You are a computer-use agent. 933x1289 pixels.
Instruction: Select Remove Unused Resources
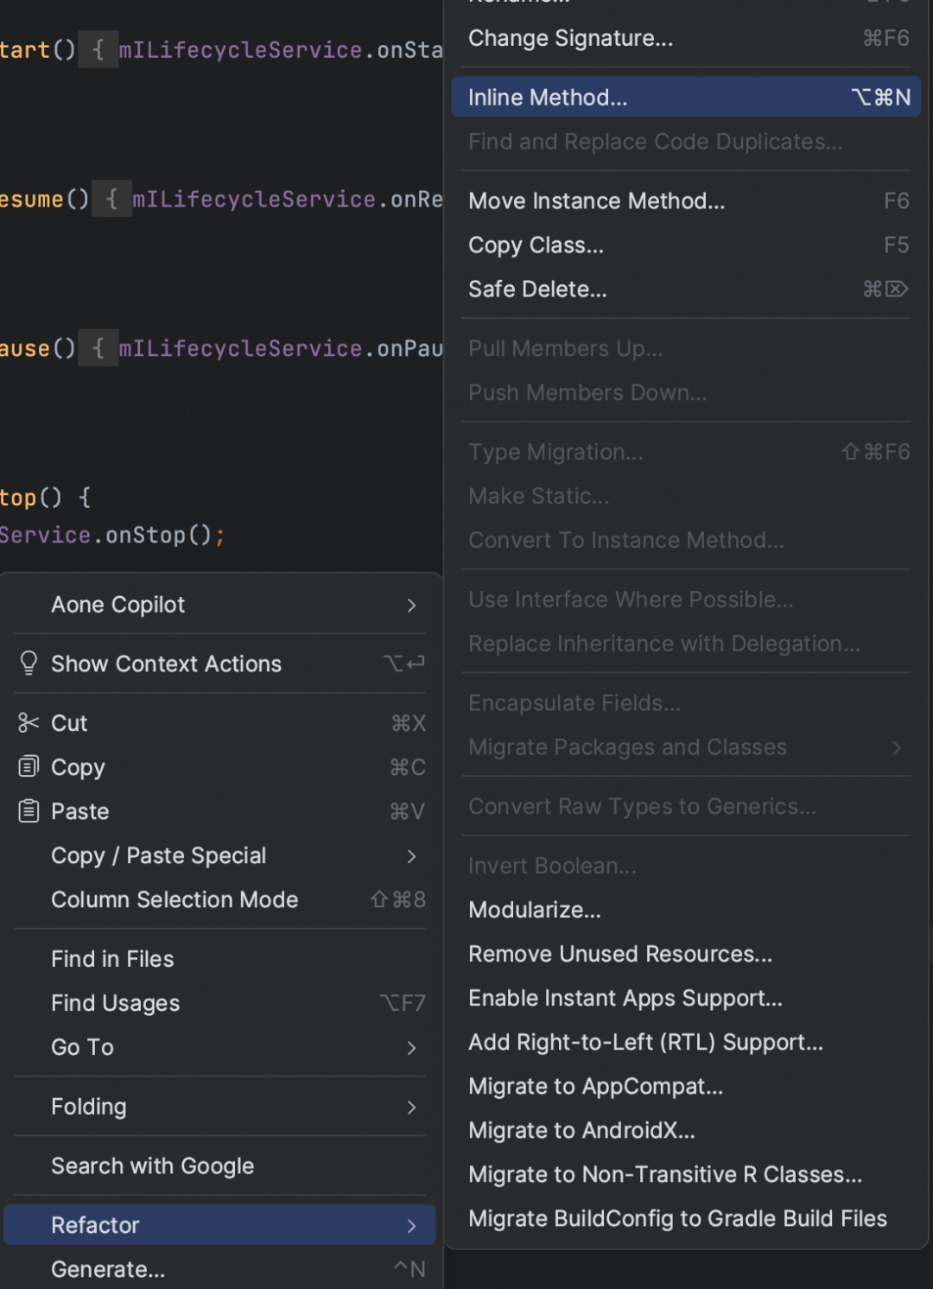pos(686,954)
